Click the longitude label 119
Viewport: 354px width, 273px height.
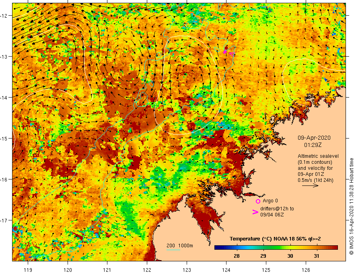[x=28, y=270]
